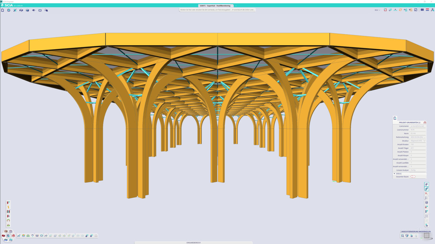Click the database cylinder icon on right toolbar

(426, 202)
